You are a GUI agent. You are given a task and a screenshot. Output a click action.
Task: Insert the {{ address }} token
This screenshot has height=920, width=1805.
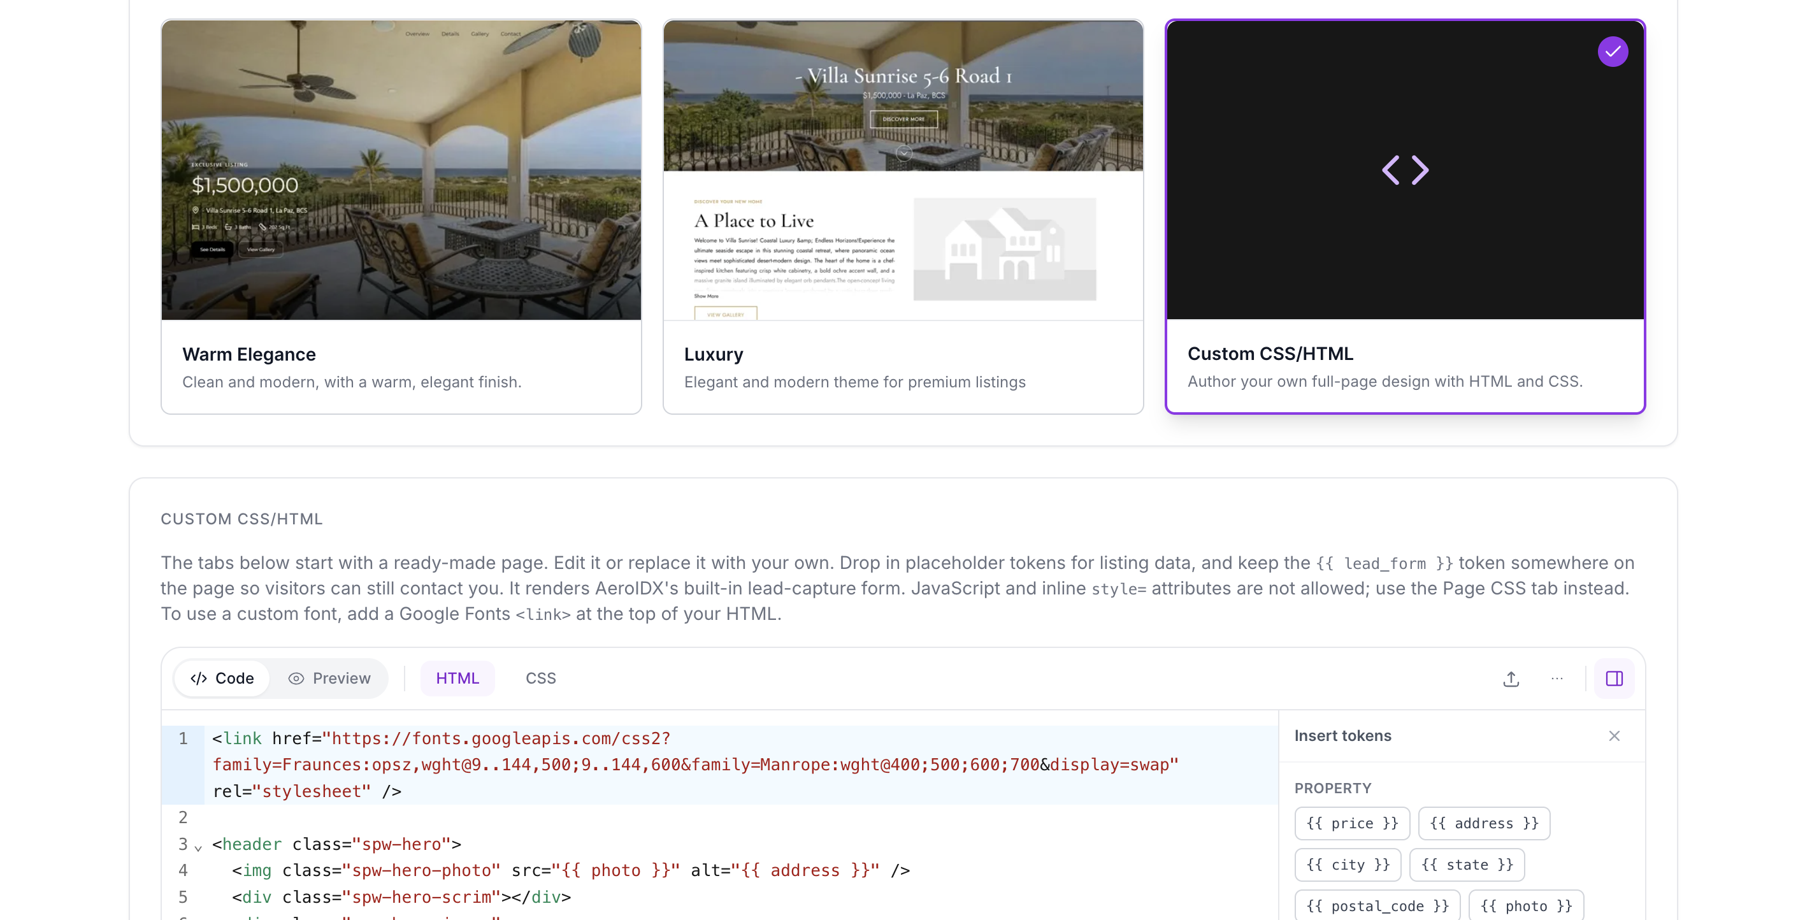[1483, 823]
